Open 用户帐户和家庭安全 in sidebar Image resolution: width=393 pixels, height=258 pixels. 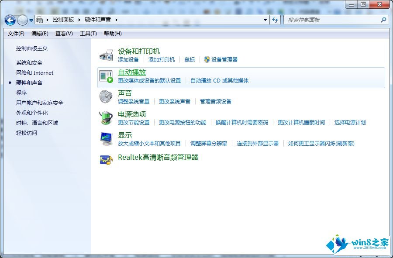coord(40,103)
